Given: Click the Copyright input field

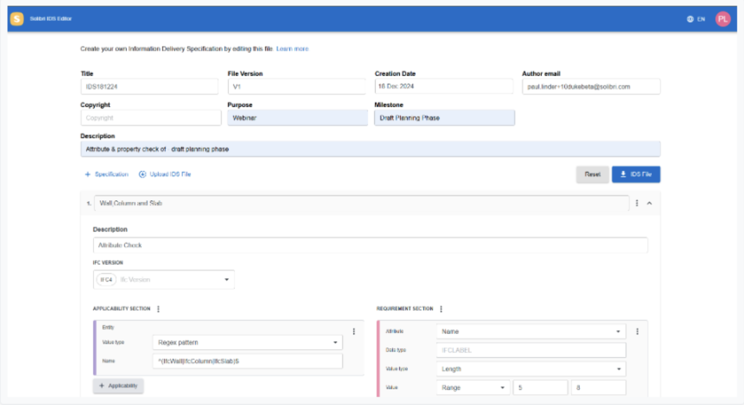Looking at the screenshot, I should (151, 118).
